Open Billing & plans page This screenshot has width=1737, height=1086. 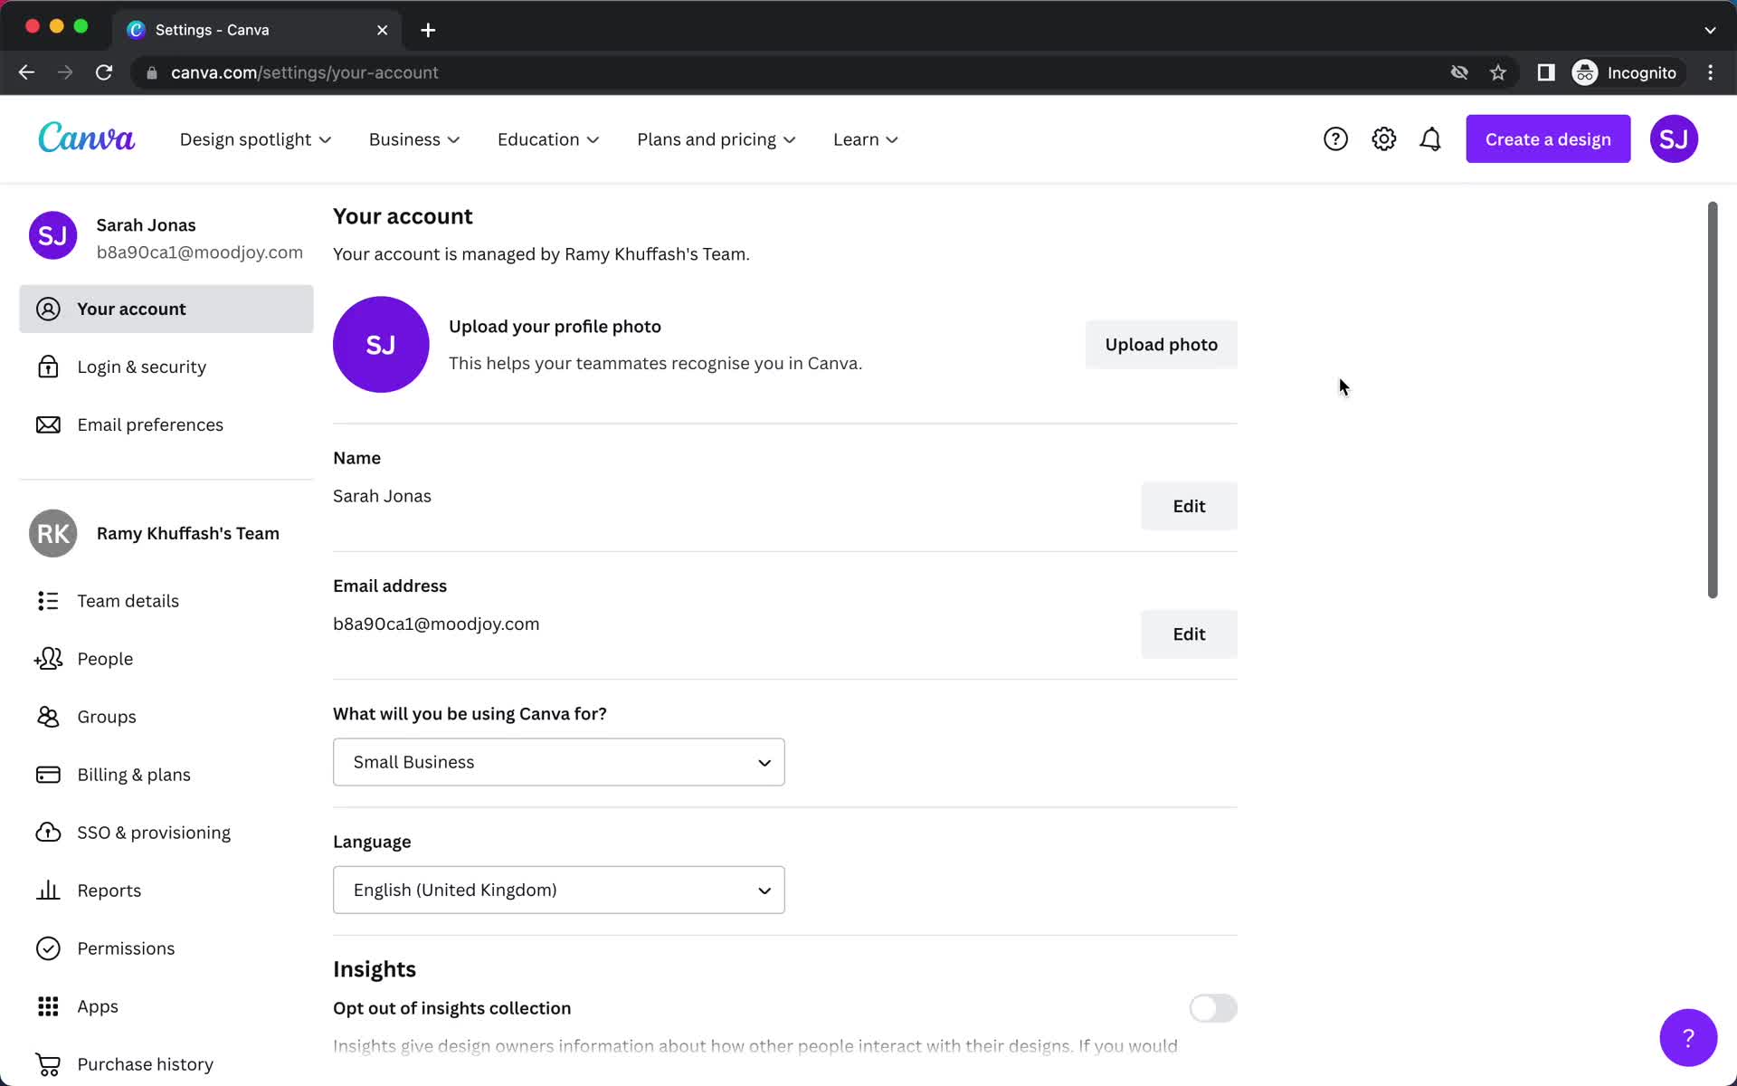tap(166, 775)
